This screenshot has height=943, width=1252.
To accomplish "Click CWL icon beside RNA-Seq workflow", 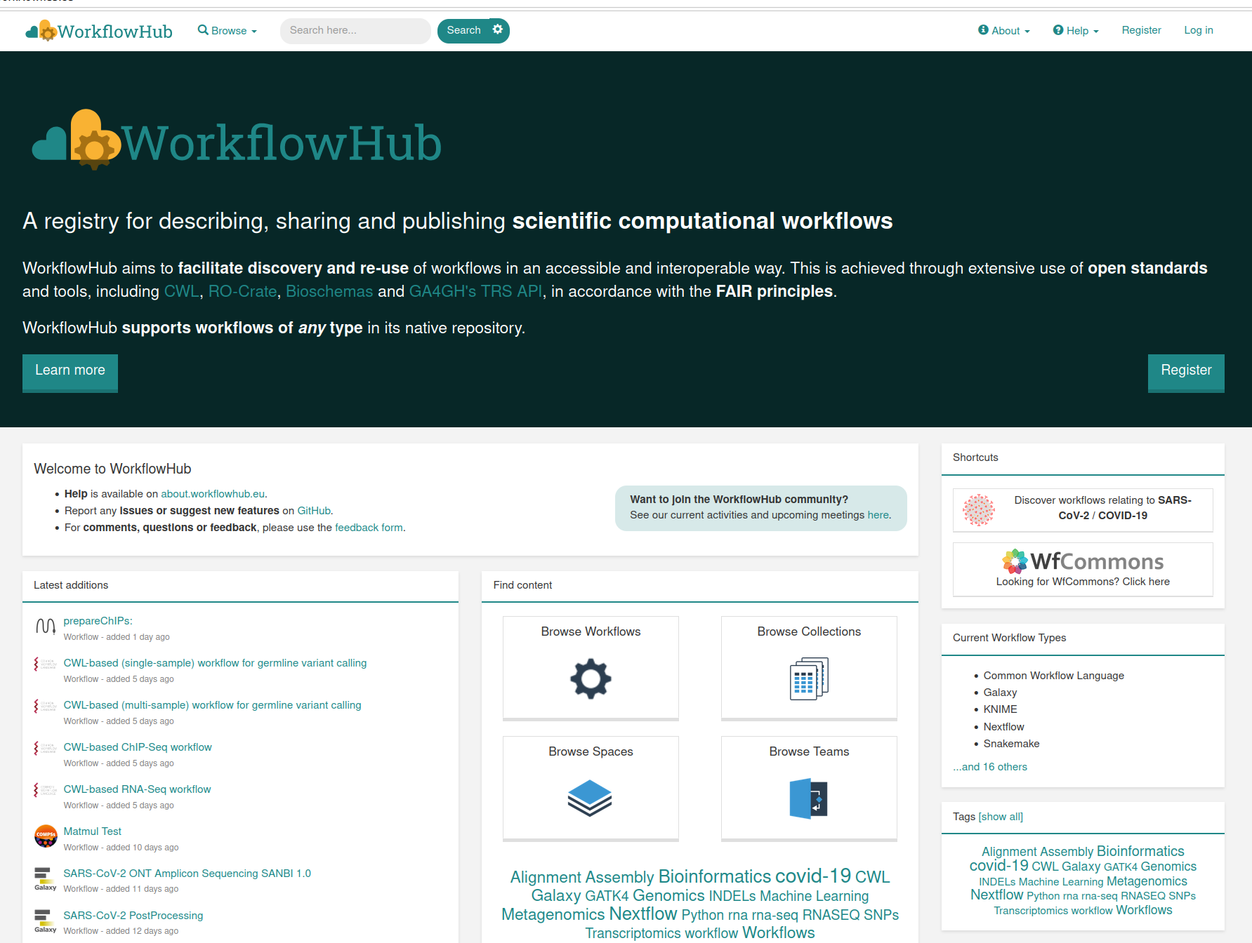I will click(x=46, y=791).
